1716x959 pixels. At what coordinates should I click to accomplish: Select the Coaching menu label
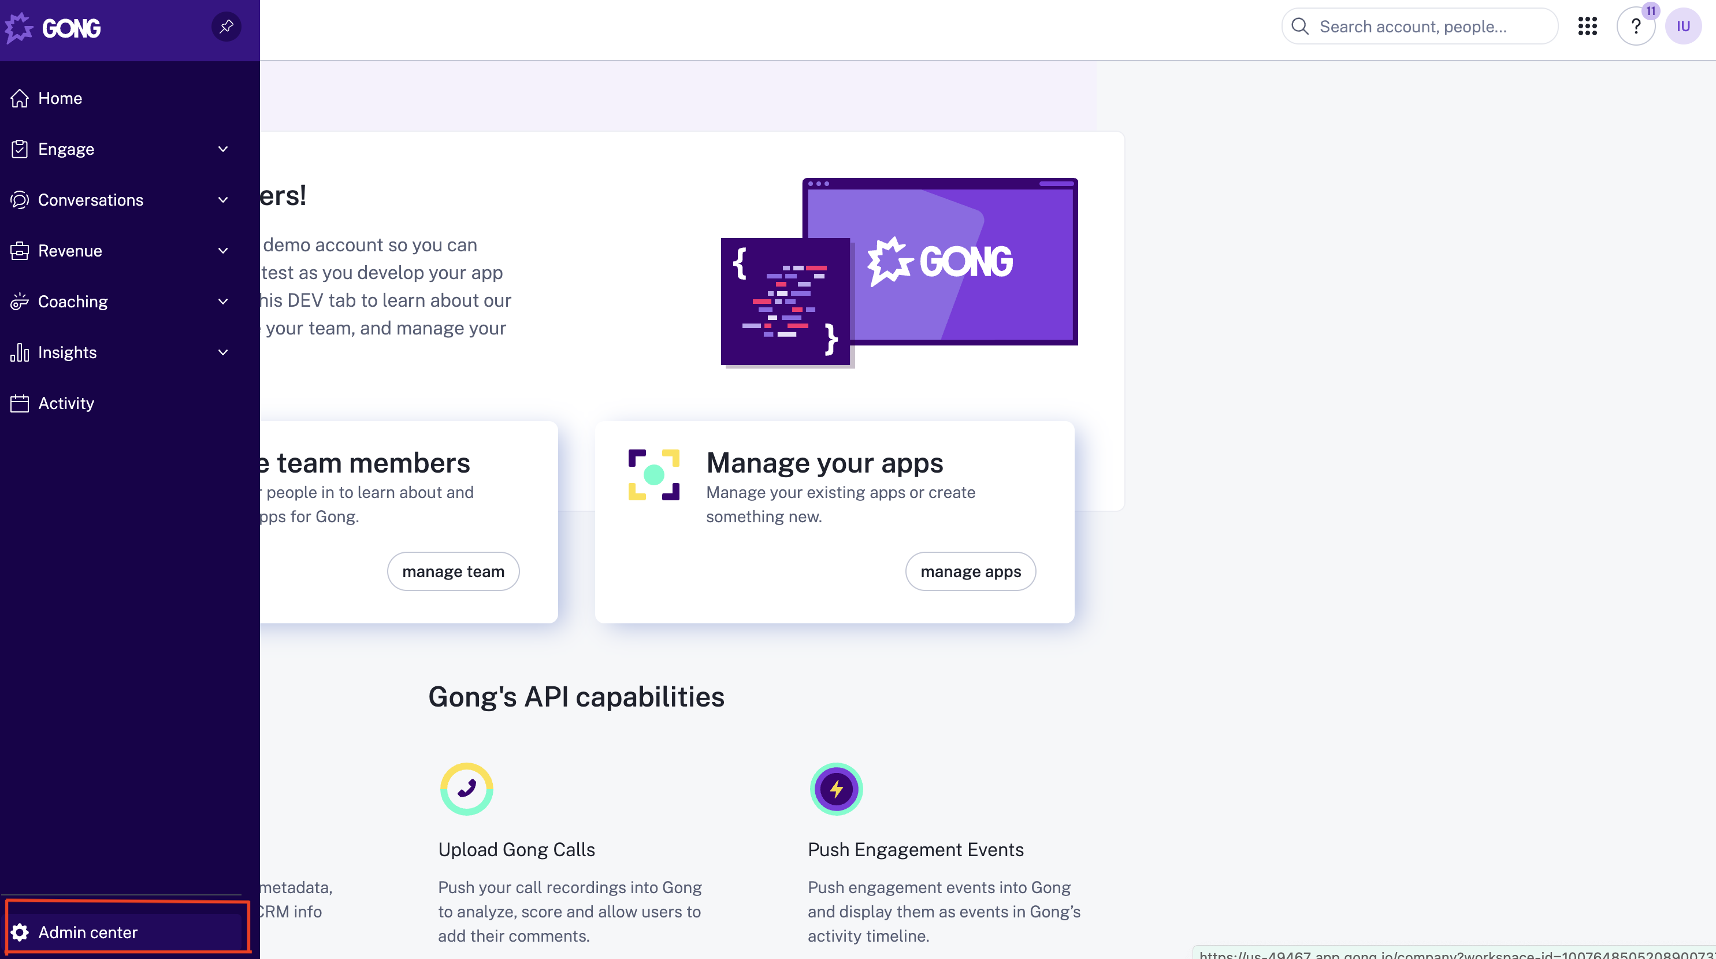73,302
